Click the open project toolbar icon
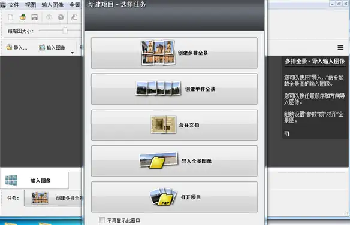This screenshot has height=225, width=350. pyautogui.click(x=23, y=17)
